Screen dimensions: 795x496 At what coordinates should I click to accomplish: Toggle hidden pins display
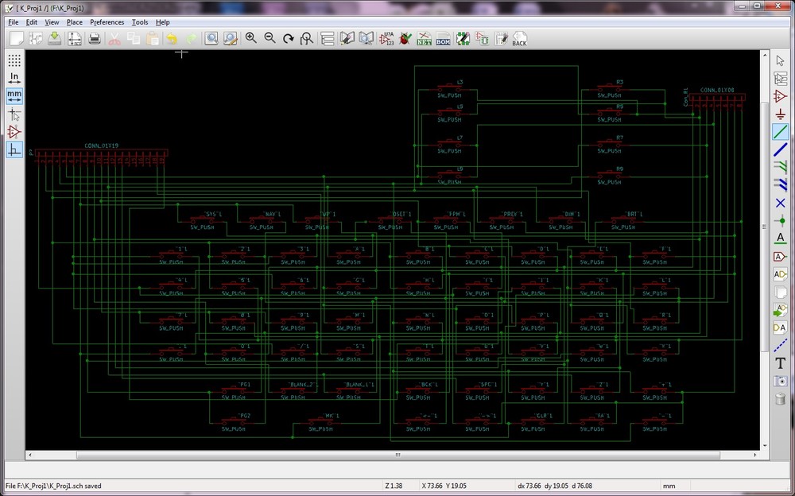14,132
